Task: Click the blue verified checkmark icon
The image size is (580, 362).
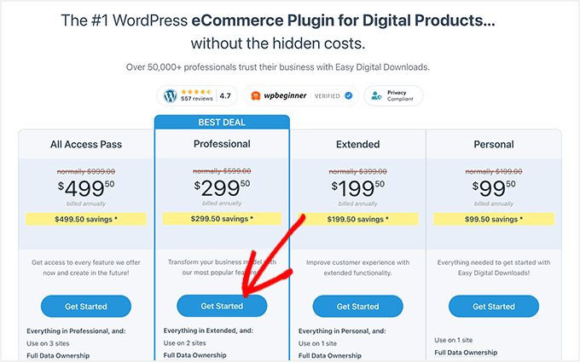Action: tap(347, 96)
